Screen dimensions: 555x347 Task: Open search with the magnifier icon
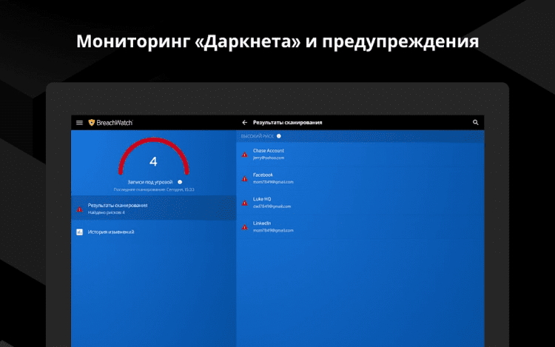[475, 122]
